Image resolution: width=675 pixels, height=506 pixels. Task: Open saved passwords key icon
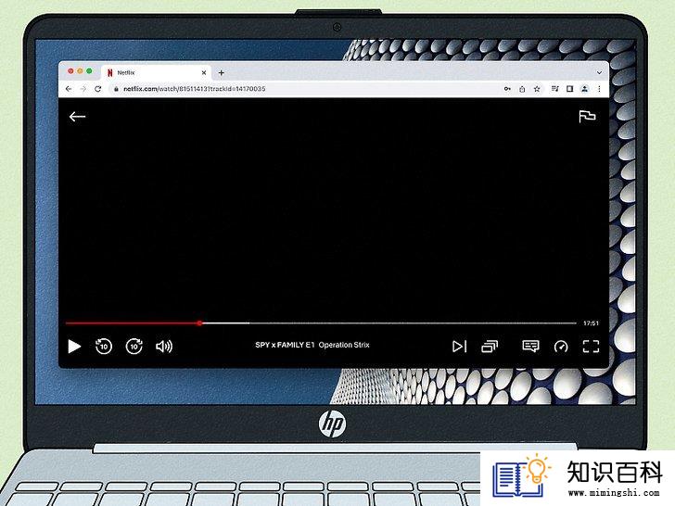507,89
